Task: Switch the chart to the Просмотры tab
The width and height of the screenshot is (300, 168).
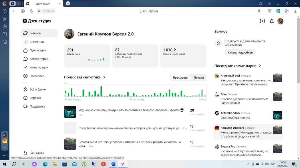Action: click(180, 77)
